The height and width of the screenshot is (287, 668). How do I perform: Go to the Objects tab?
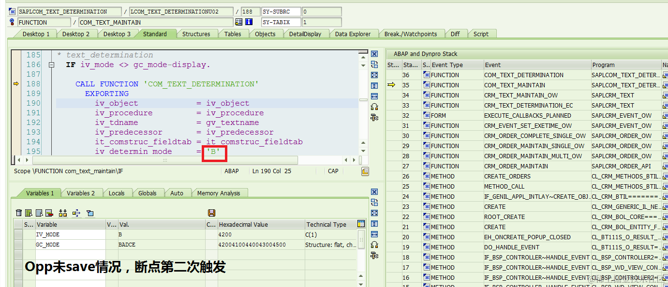point(265,34)
